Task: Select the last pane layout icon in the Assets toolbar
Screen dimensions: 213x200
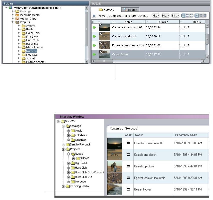Action: pos(205,16)
